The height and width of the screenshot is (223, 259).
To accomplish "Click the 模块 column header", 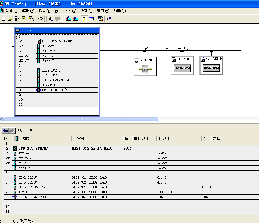I will click(42, 139).
